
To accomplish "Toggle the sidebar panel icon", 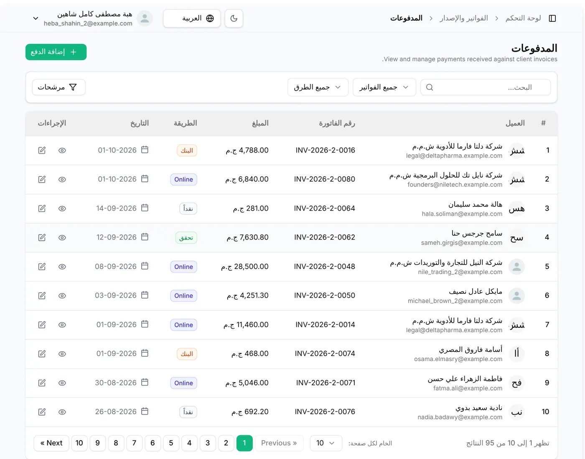I will [552, 18].
